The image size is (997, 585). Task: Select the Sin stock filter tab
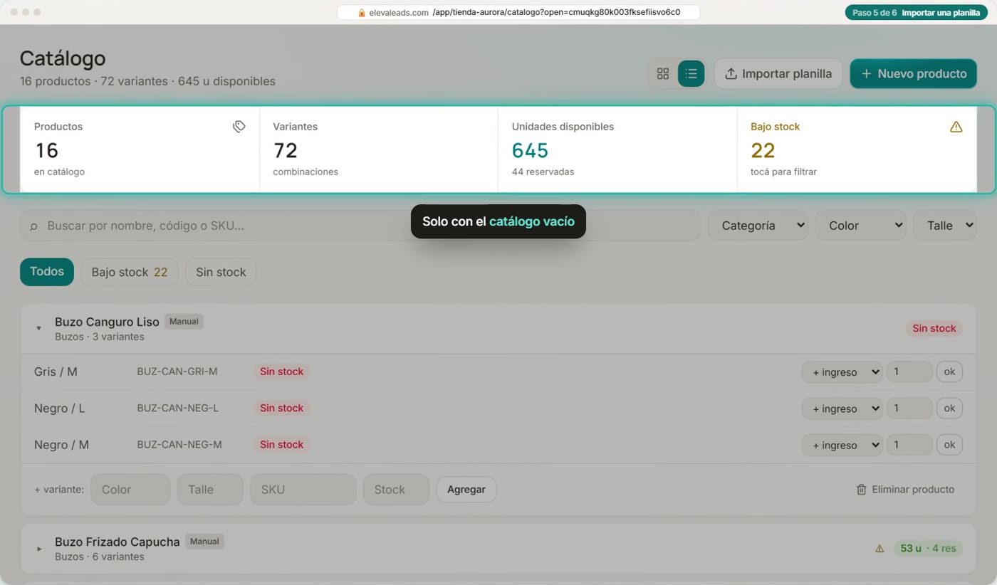coord(221,272)
